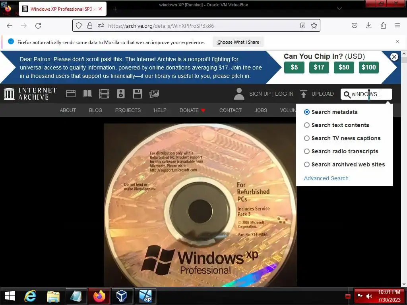The width and height of the screenshot is (407, 305).
Task: Click the Windows XP disc image
Action: [200, 205]
